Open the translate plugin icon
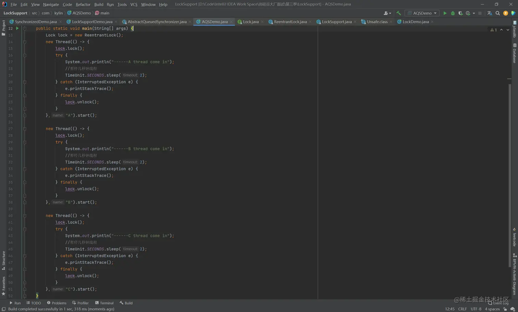Viewport: 518px width, 312px height. [x=490, y=13]
